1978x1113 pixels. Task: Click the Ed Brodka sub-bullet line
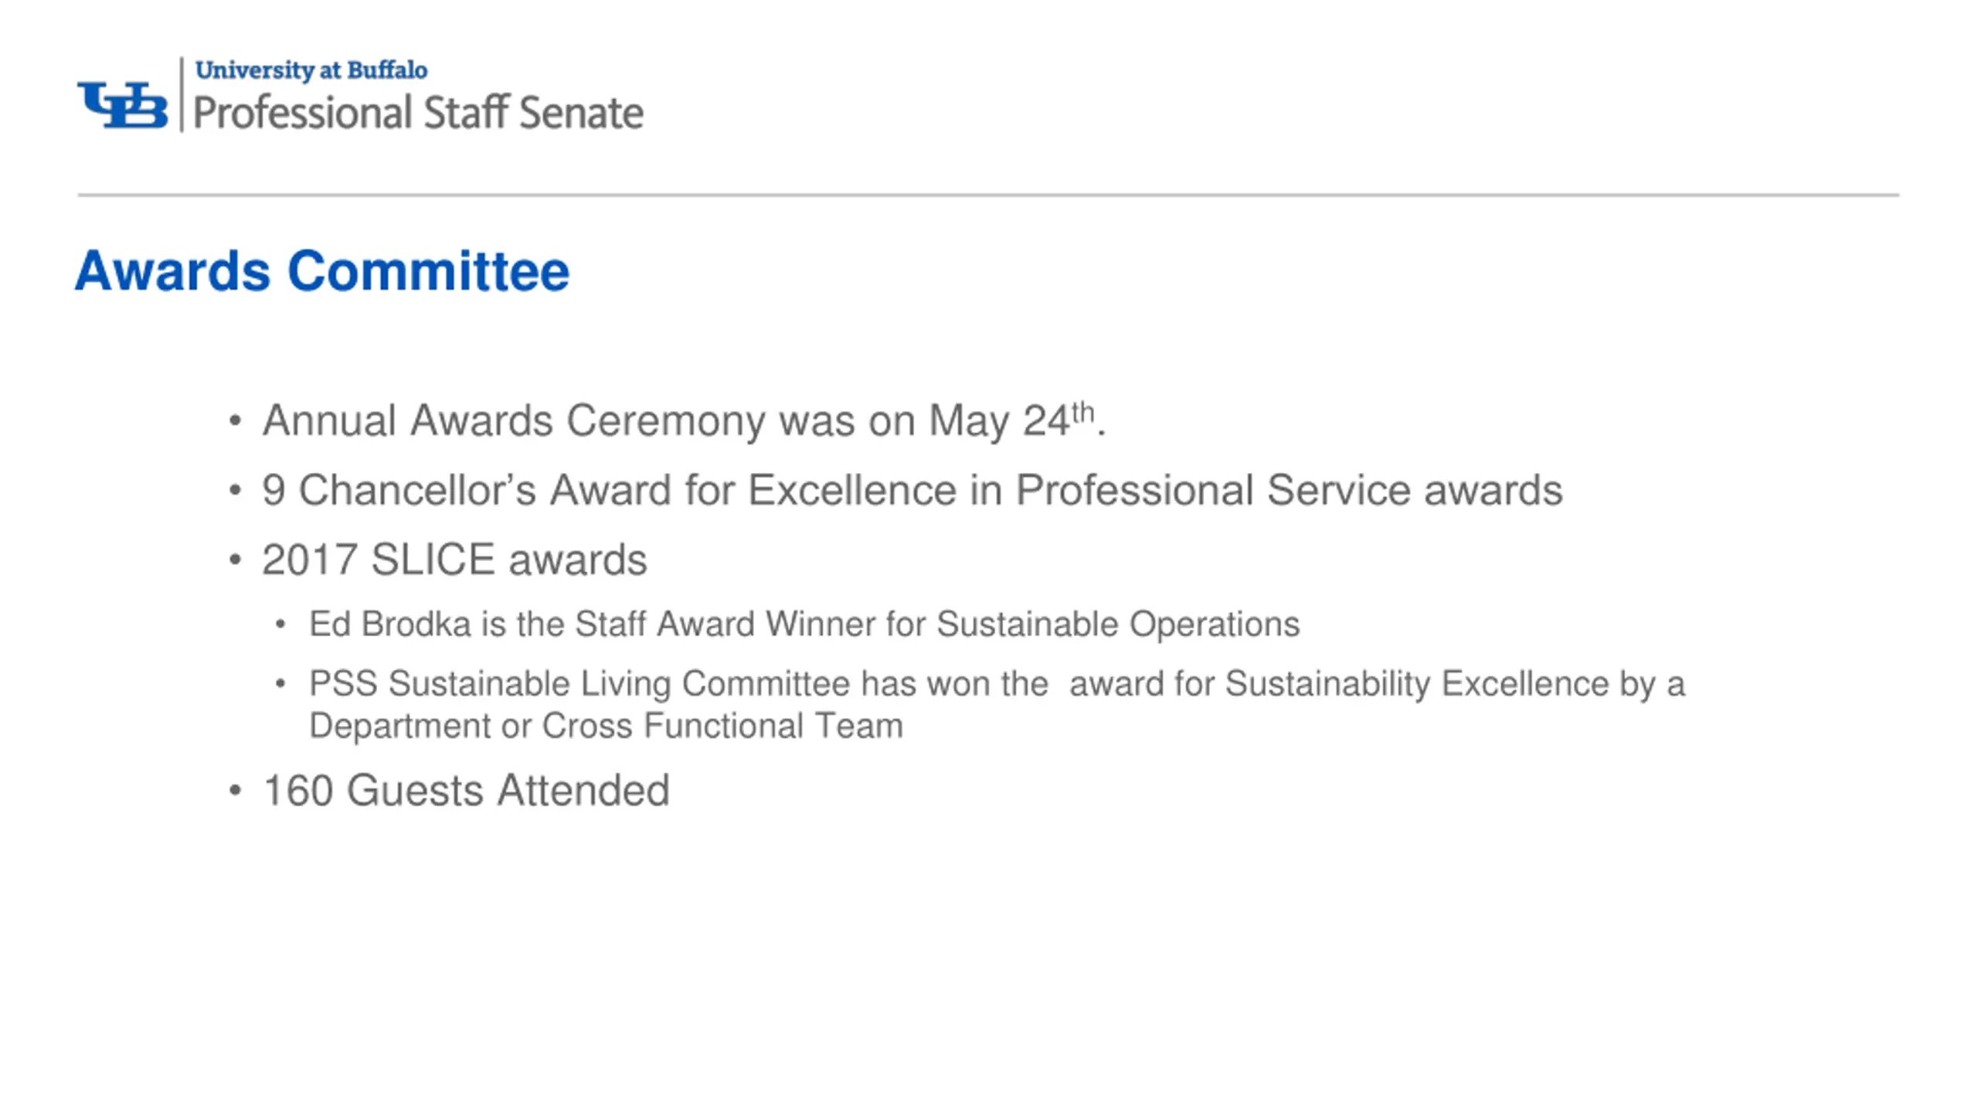coord(804,625)
